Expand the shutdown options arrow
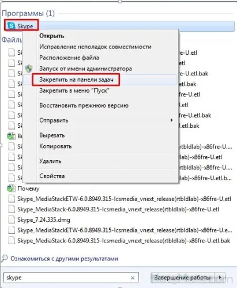237x288 pixels. (220, 278)
